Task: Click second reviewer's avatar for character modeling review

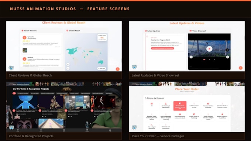Action: pyautogui.click(x=24, y=59)
